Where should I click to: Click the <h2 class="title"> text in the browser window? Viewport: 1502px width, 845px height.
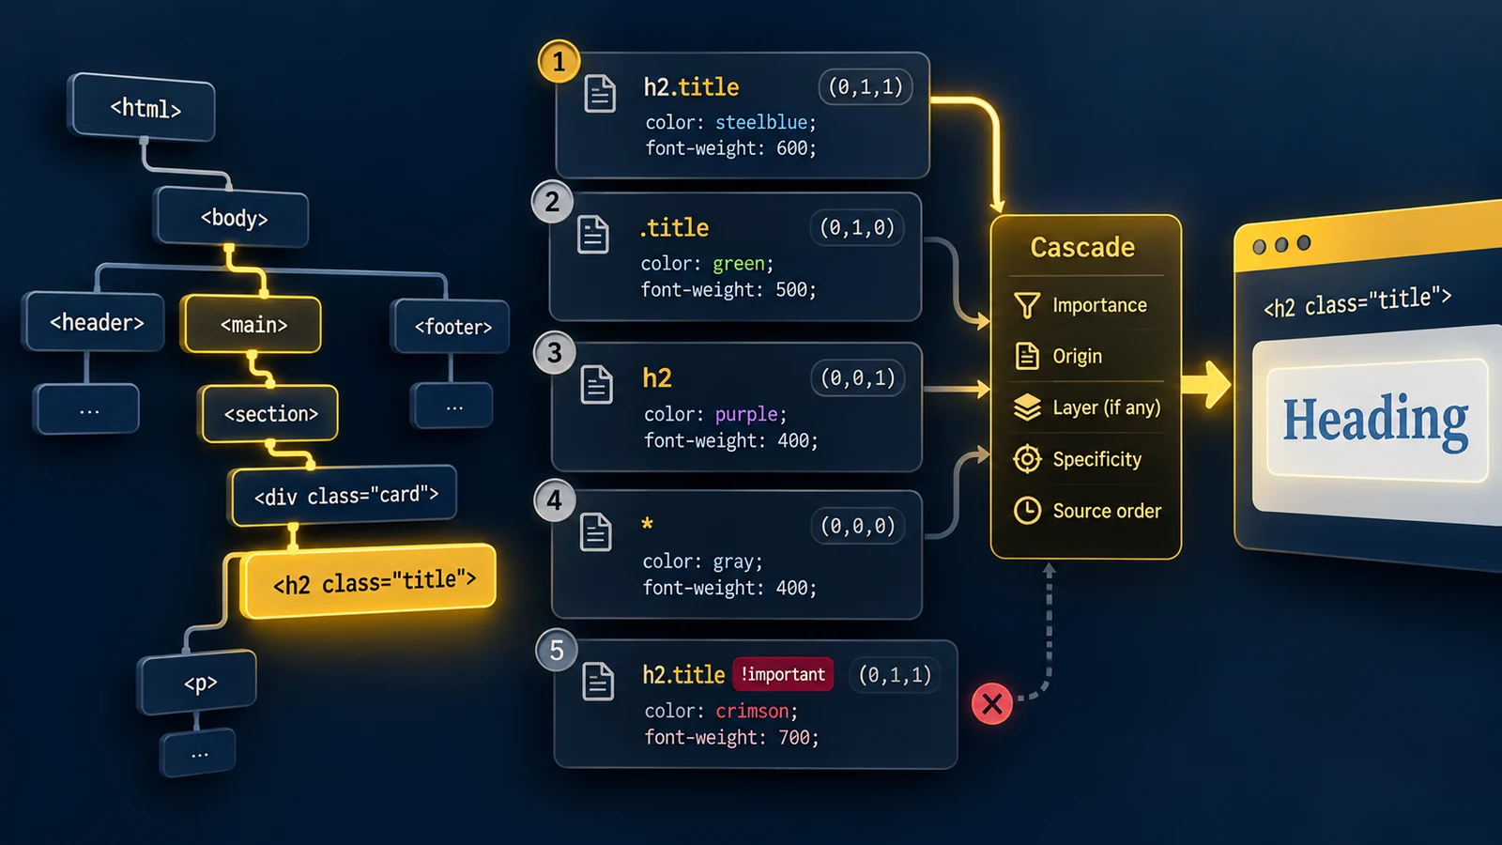(x=1356, y=302)
